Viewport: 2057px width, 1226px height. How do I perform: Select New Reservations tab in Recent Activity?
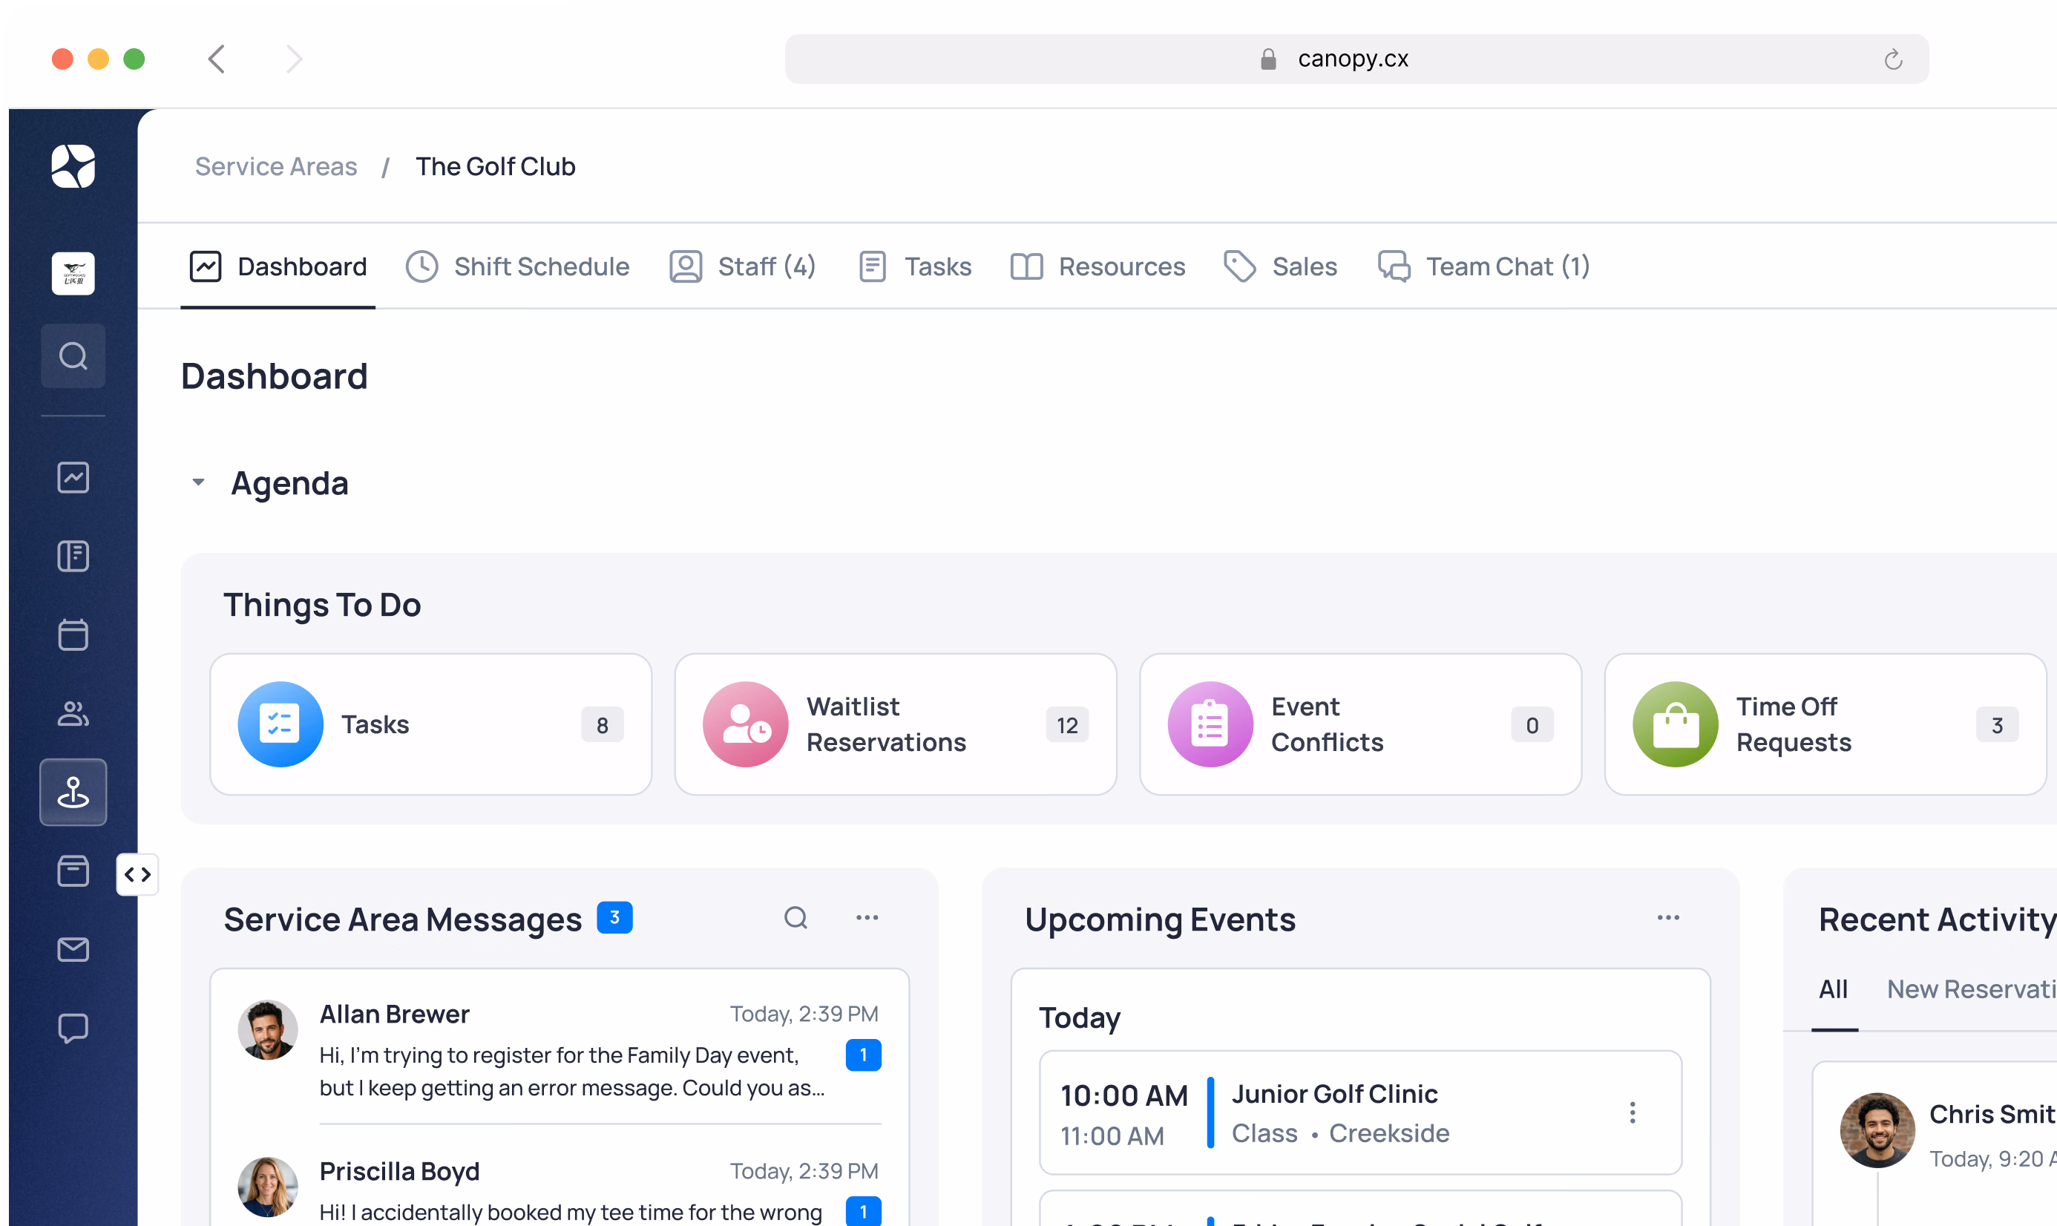click(1972, 990)
